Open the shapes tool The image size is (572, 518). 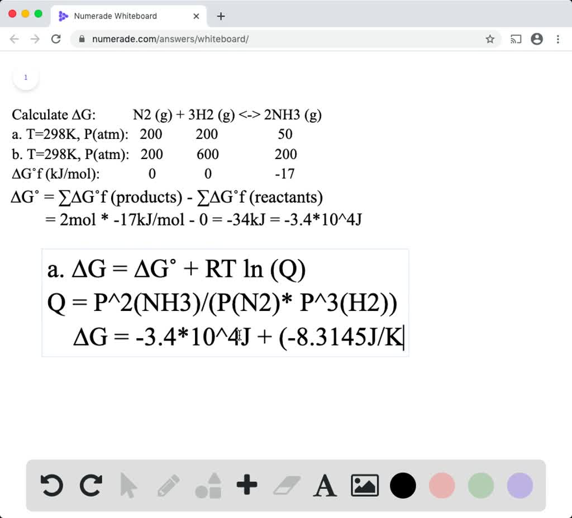(207, 486)
